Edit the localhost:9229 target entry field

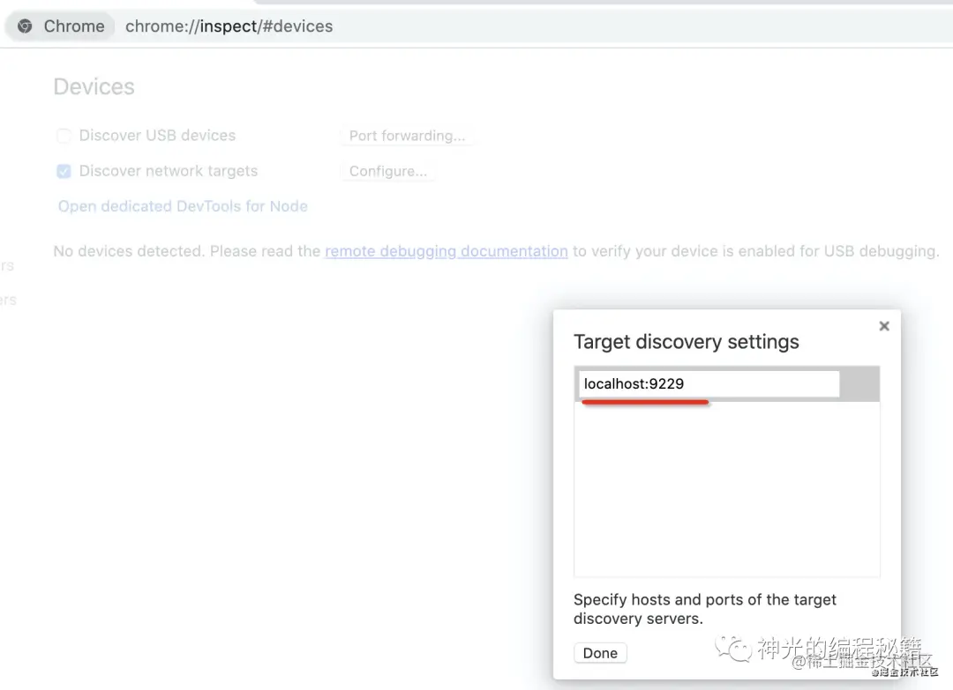coord(709,383)
